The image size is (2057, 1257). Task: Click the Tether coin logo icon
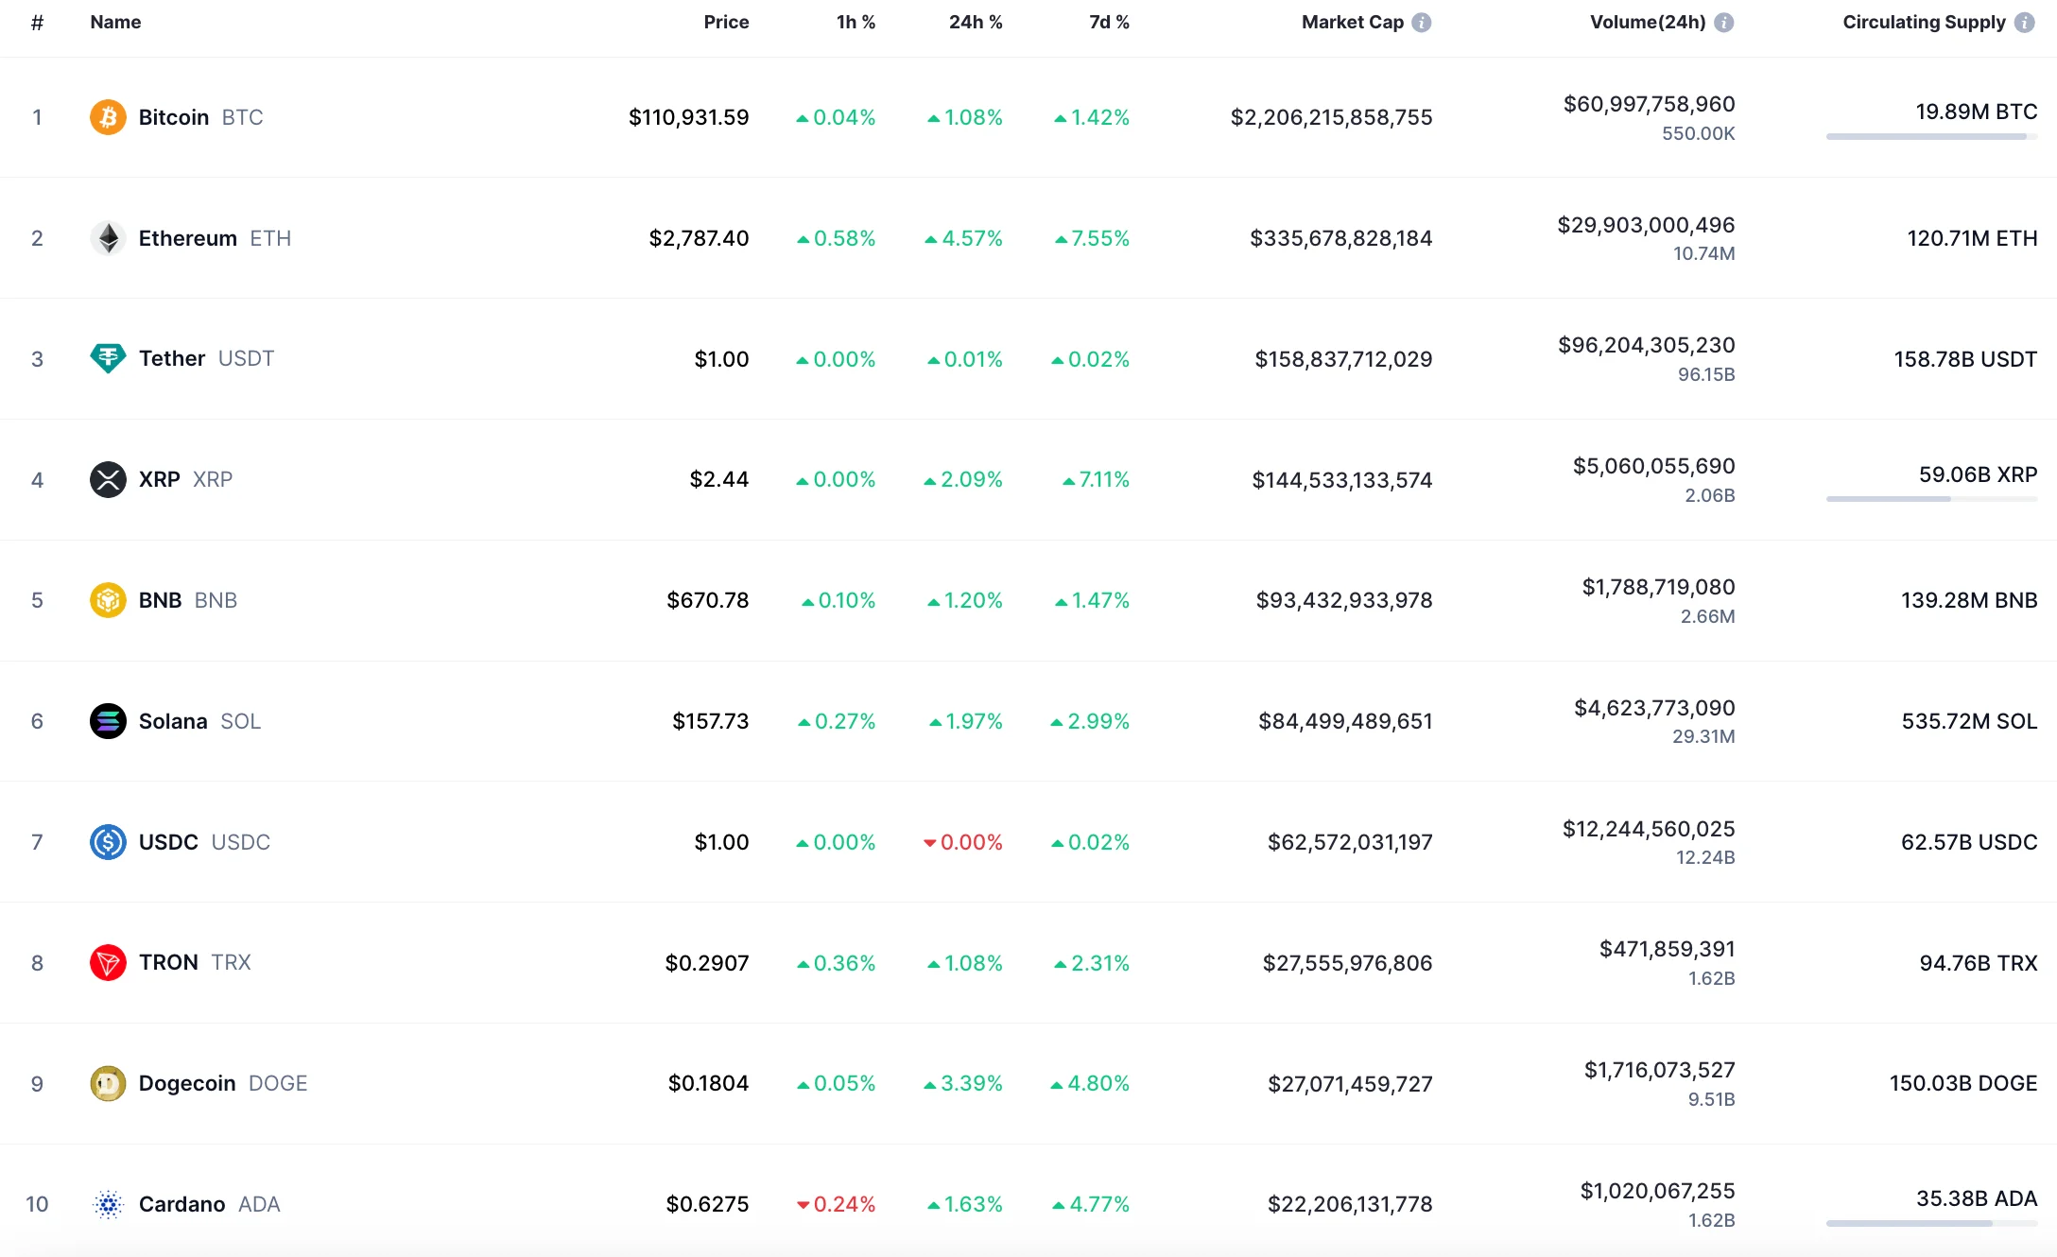tap(108, 358)
